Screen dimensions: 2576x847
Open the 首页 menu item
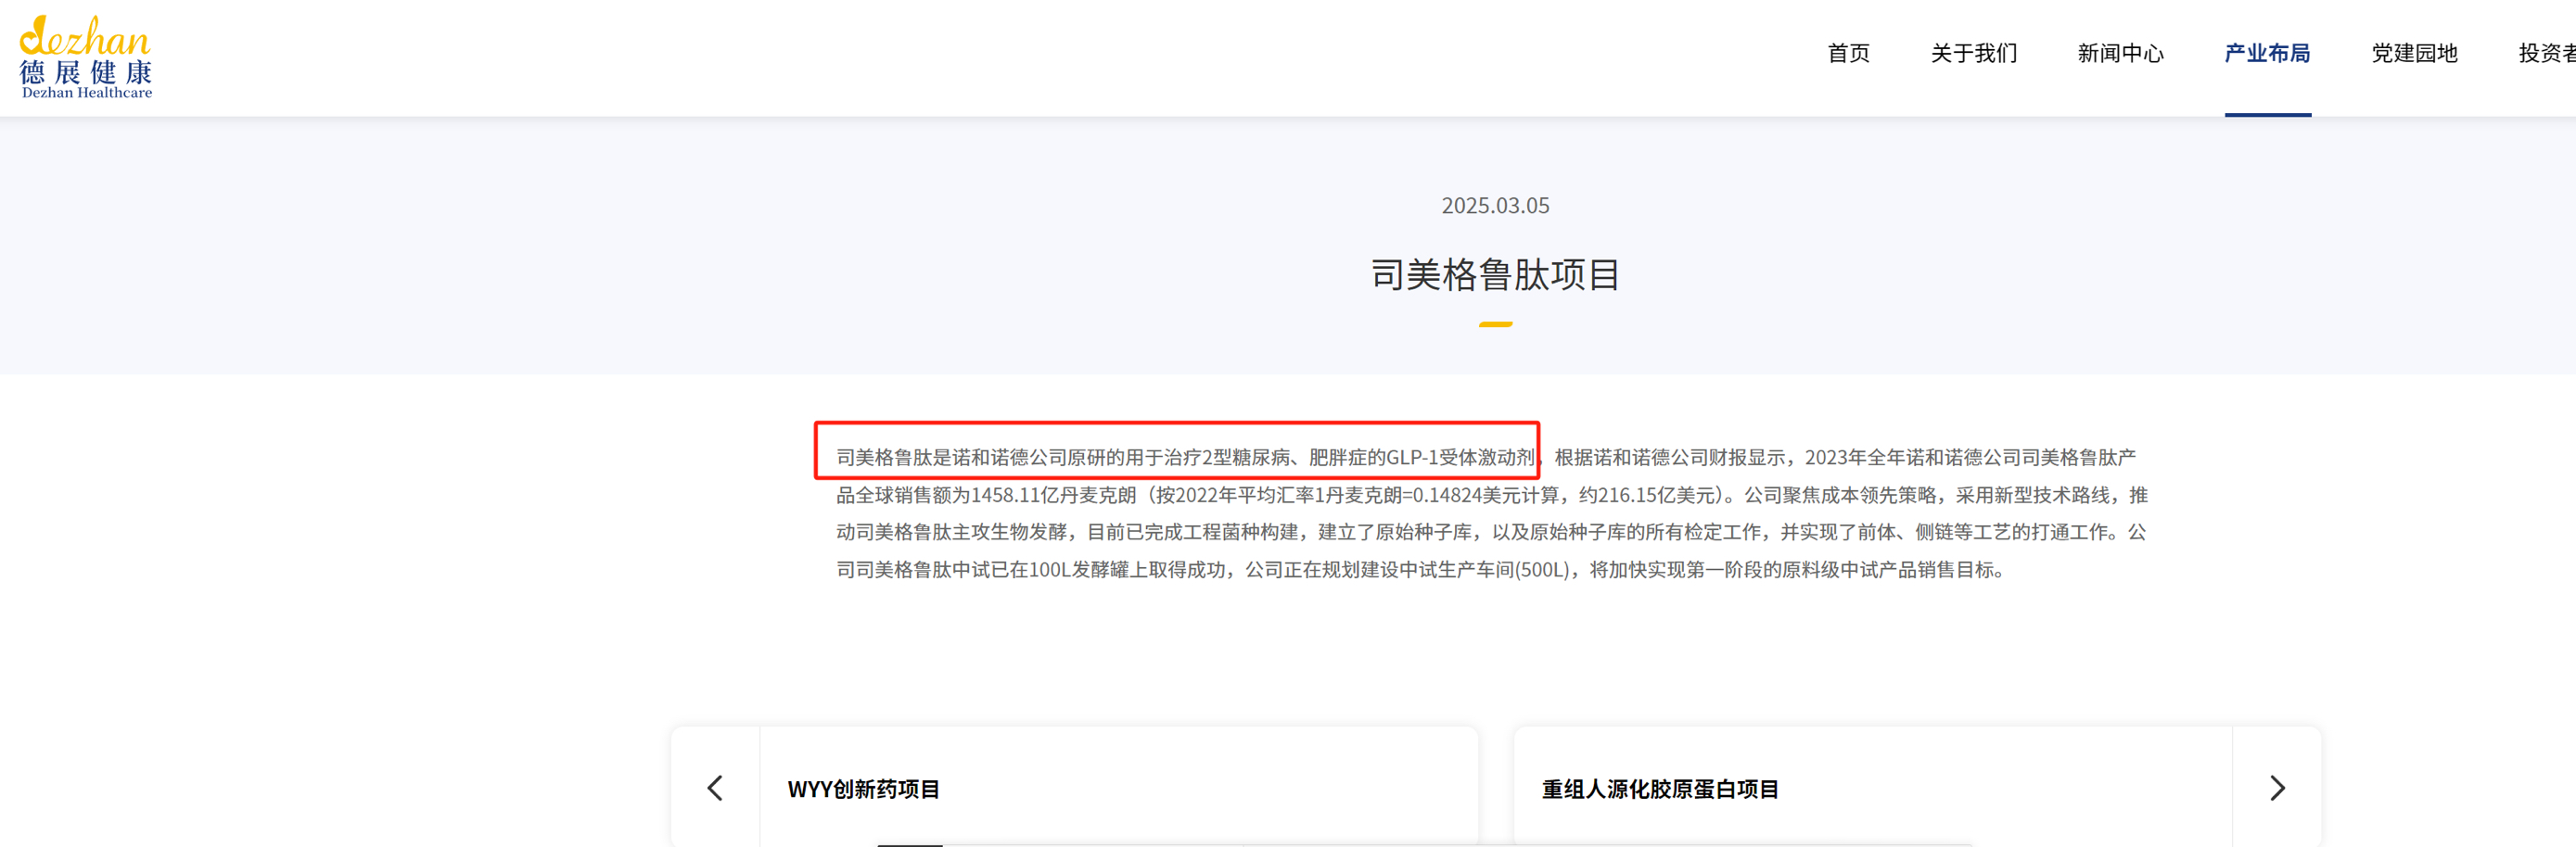pos(1848,53)
